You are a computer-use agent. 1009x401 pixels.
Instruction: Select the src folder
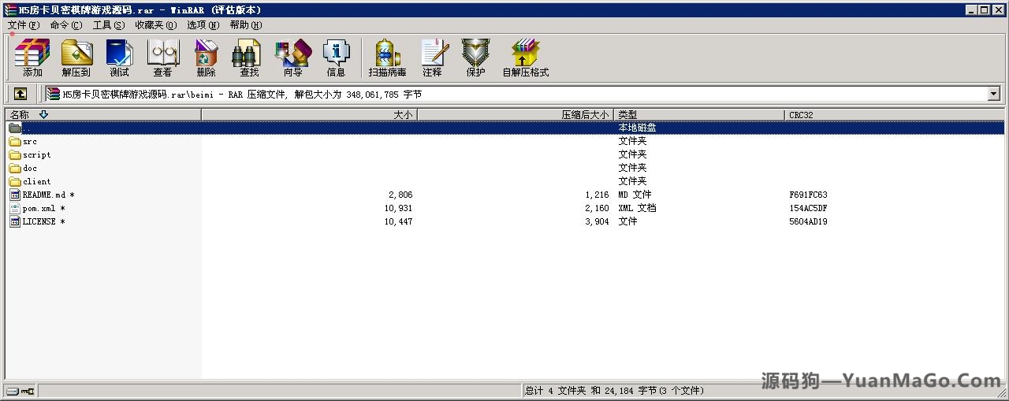[29, 142]
